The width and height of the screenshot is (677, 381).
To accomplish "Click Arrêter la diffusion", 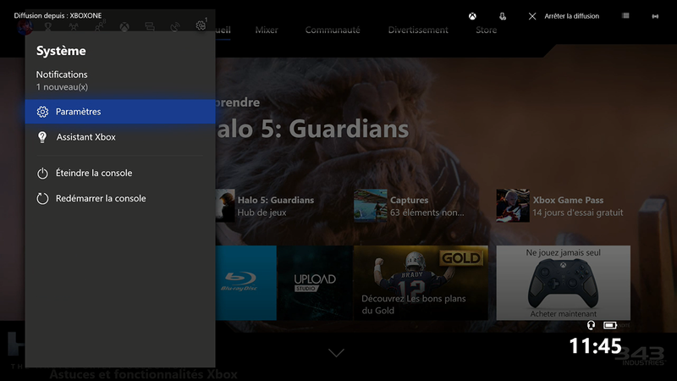I will [572, 16].
